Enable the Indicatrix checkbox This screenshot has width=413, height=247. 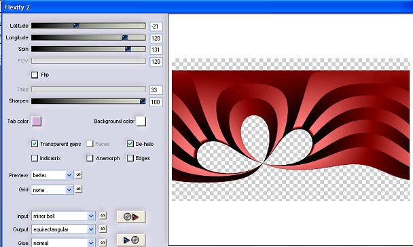coord(35,158)
